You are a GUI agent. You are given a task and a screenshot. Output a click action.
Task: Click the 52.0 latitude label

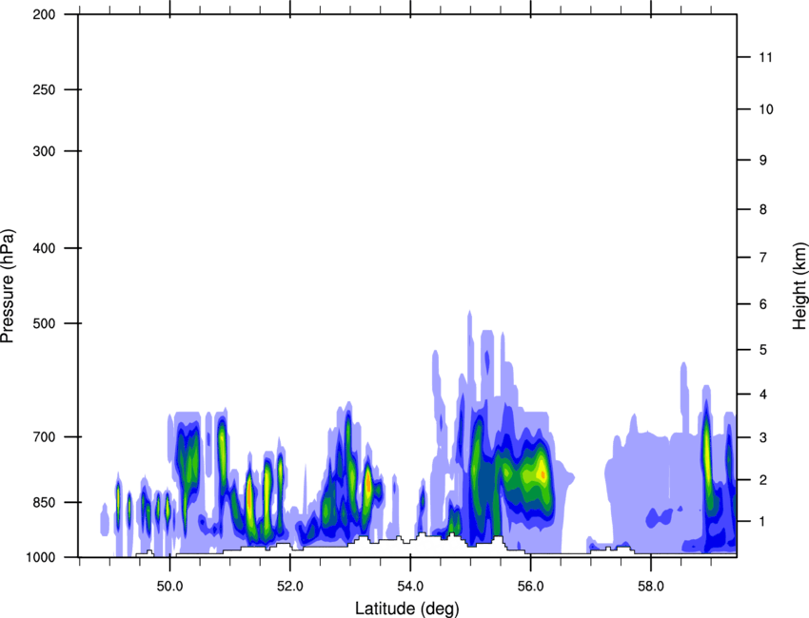pyautogui.click(x=290, y=587)
